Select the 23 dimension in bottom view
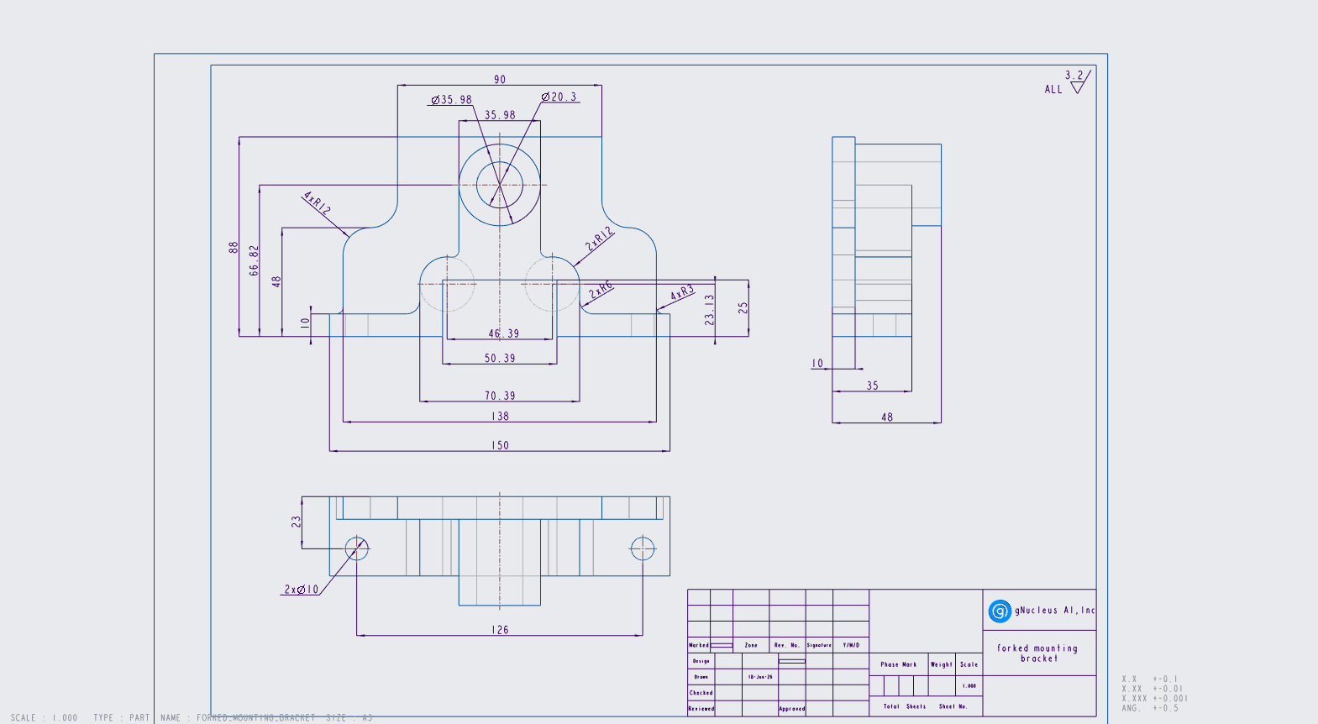The height and width of the screenshot is (724, 1318). [296, 522]
